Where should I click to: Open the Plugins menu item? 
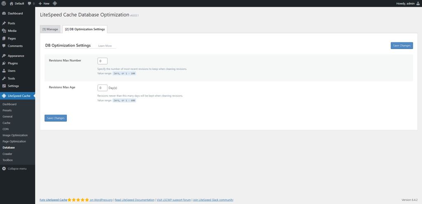pyautogui.click(x=17, y=63)
